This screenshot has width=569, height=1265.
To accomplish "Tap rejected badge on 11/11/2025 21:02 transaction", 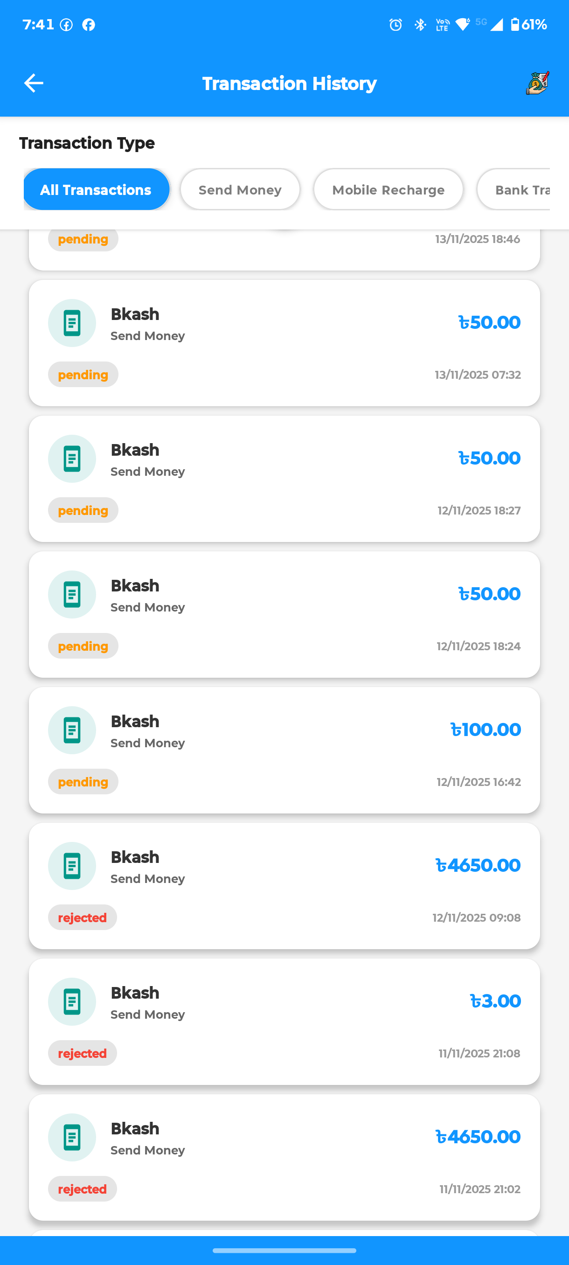I will tap(82, 1189).
